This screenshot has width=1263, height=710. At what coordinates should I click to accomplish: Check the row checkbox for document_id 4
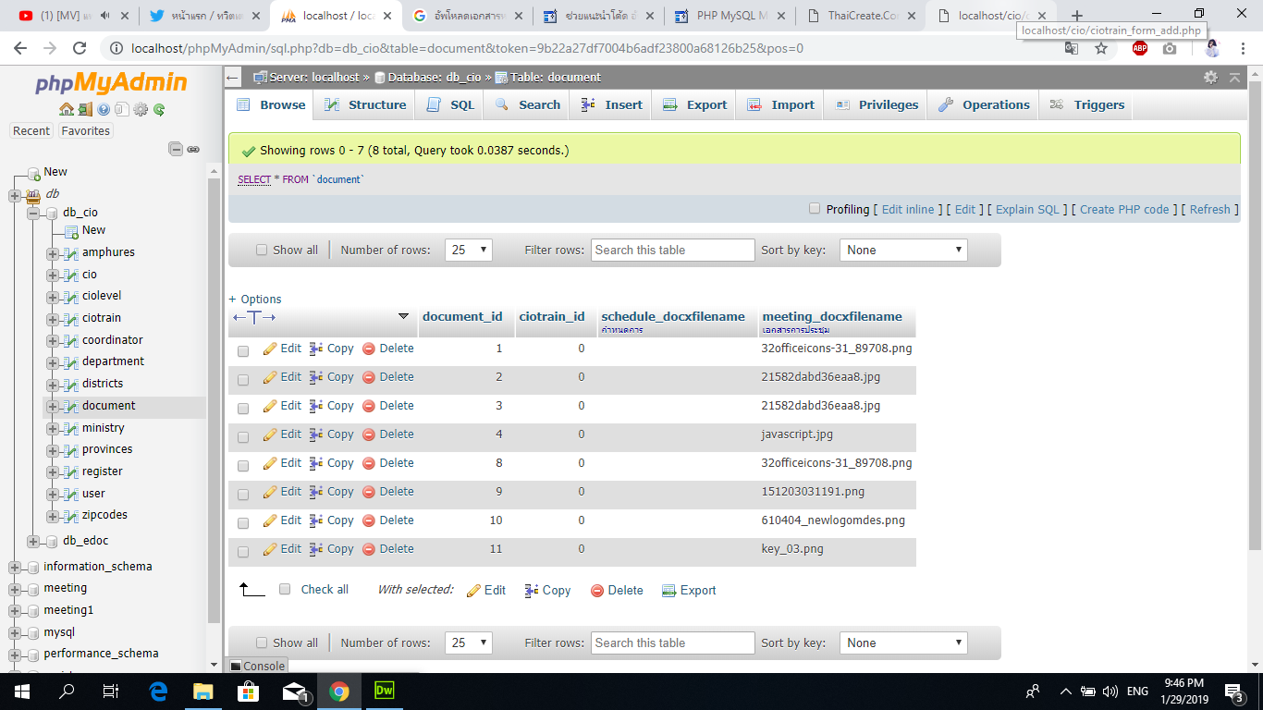243,437
